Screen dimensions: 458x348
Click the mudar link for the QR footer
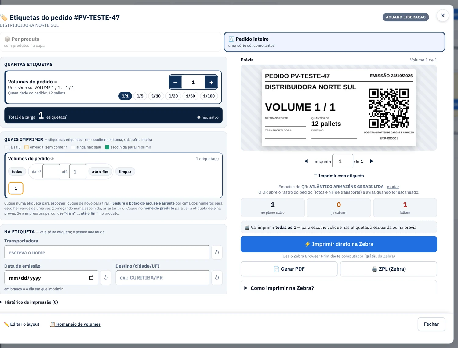(x=393, y=187)
